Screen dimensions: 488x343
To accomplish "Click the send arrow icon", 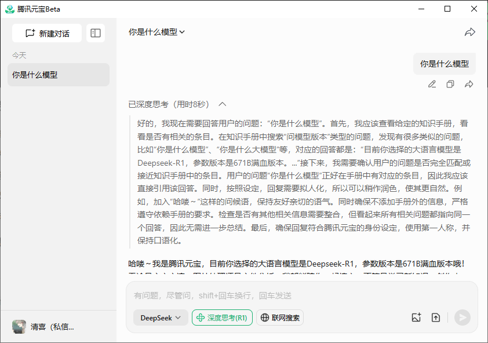I will coord(462,318).
